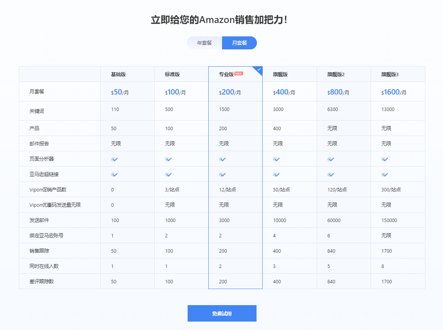Click the 关键词 row label
The height and width of the screenshot is (330, 443).
[37, 111]
